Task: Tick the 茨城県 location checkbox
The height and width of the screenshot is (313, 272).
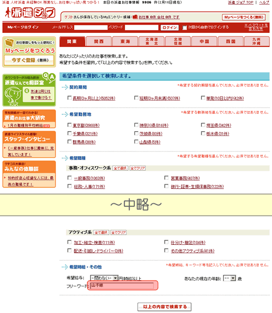Action: point(137,133)
